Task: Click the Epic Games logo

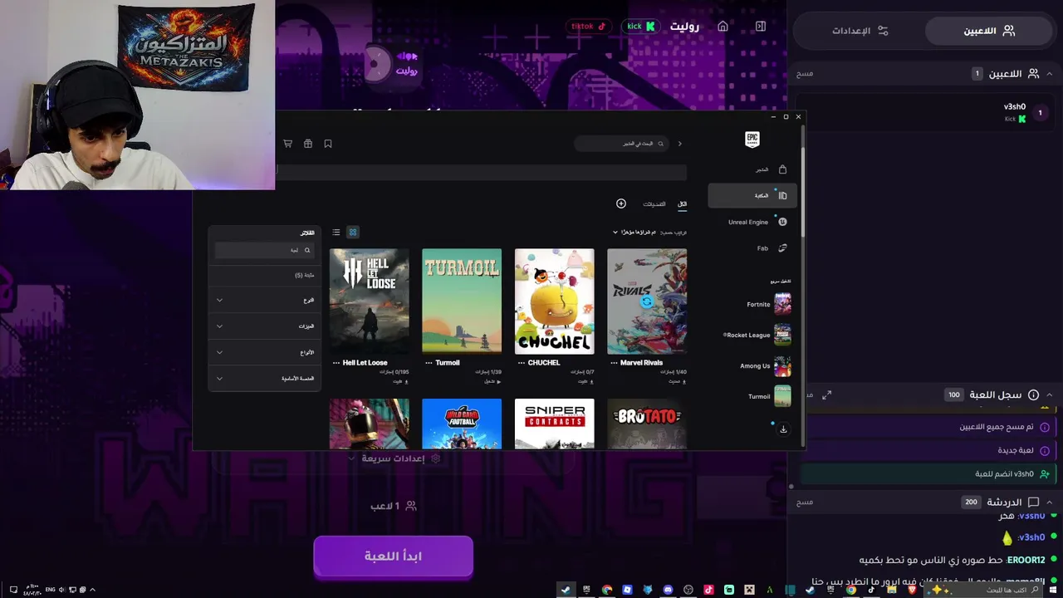Action: click(752, 140)
